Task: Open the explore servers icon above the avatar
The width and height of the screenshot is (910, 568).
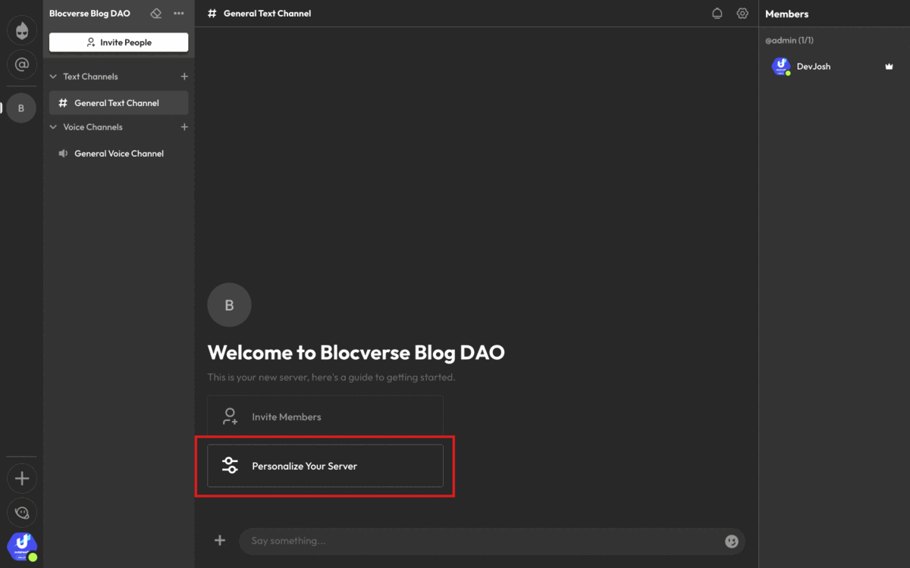Action: pyautogui.click(x=21, y=513)
